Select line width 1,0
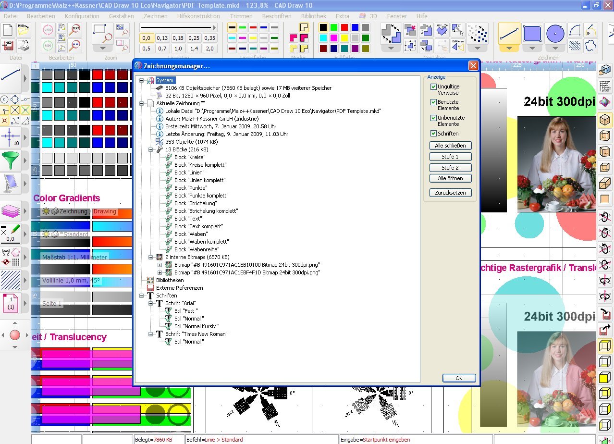Image resolution: width=614 pixels, height=444 pixels. coord(178,49)
